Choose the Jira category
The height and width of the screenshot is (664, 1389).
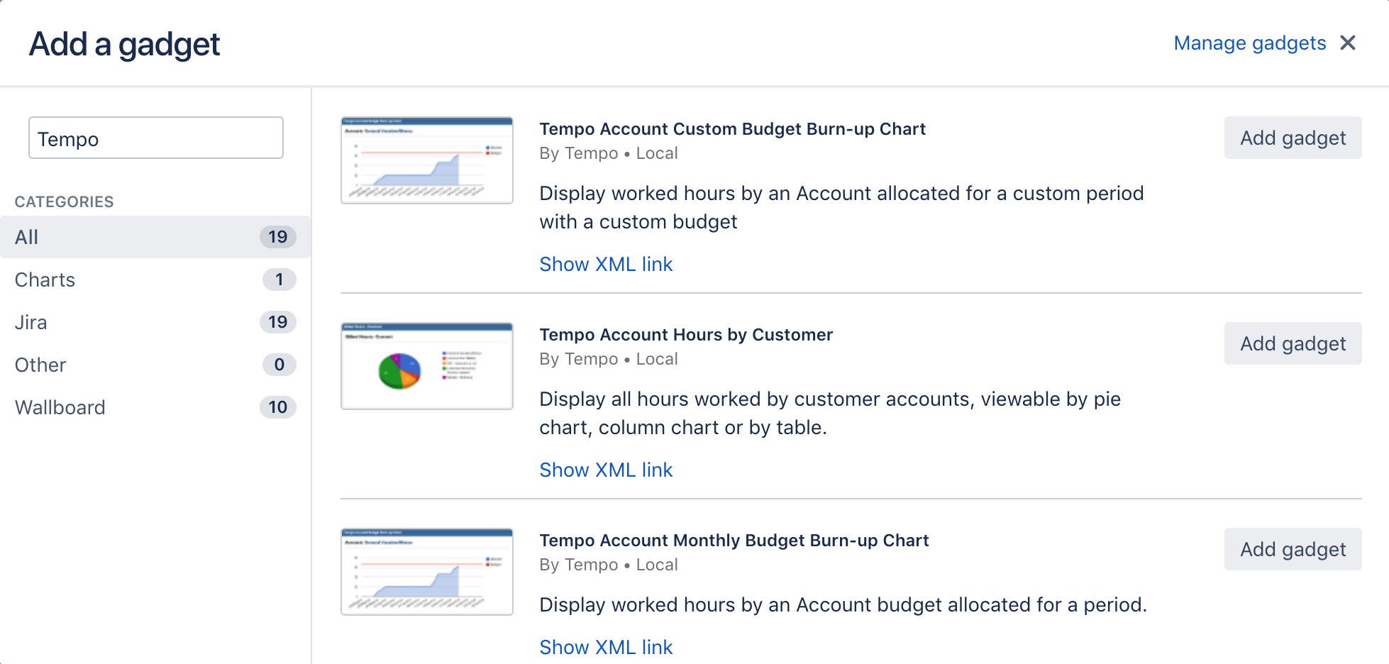coord(155,322)
